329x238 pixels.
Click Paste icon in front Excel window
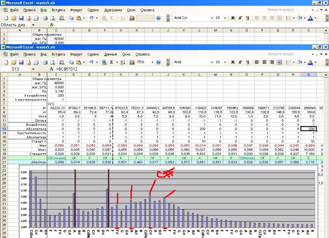click(79, 62)
